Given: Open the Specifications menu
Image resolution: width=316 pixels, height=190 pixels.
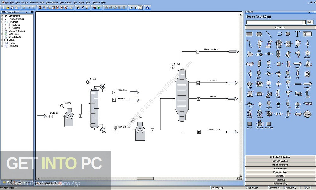Looking at the screenshot, I should (52, 3).
